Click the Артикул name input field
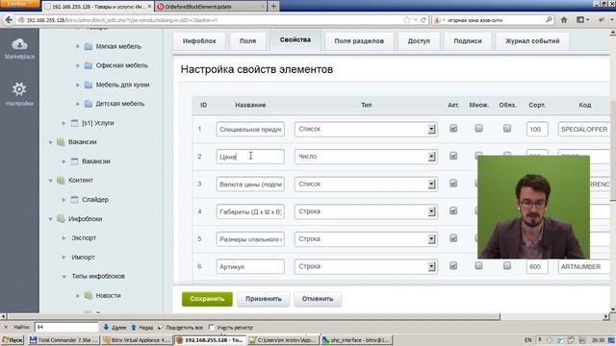This screenshot has height=346, width=616. (250, 266)
